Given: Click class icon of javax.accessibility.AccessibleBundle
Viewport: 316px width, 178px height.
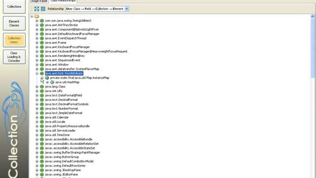Looking at the screenshot, I should [42, 139].
